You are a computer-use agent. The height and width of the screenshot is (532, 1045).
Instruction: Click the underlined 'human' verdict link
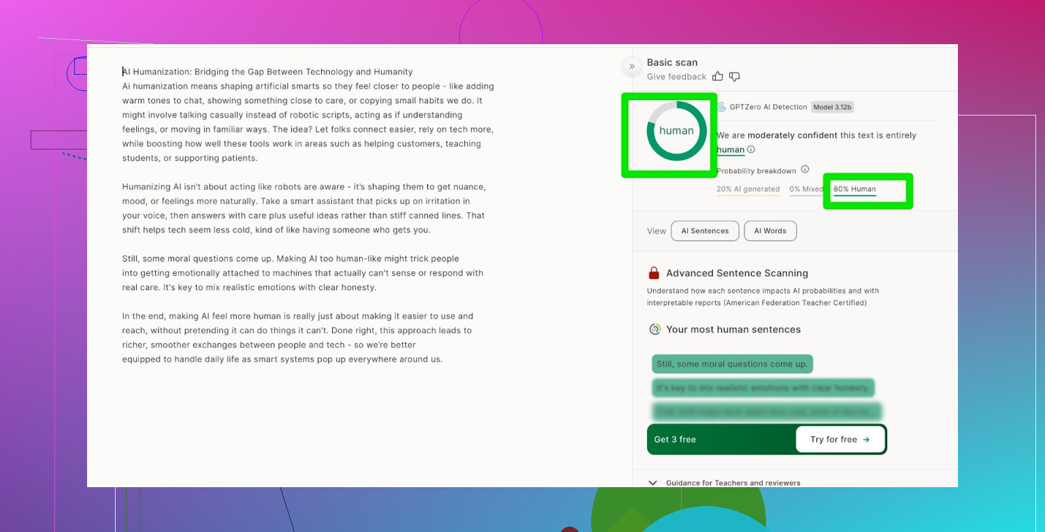tap(730, 149)
